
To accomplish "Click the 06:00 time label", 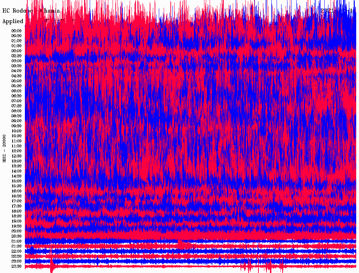I will 16,91.
